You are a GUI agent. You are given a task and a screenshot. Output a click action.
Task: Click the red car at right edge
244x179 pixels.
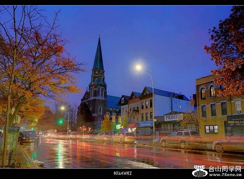(229, 144)
